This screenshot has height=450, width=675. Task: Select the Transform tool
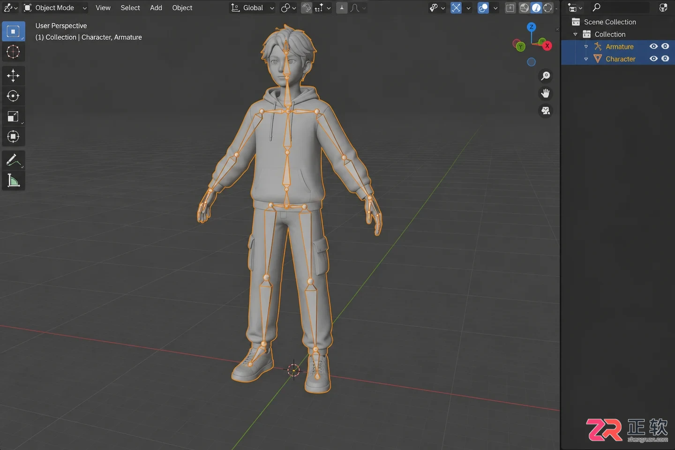tap(13, 136)
